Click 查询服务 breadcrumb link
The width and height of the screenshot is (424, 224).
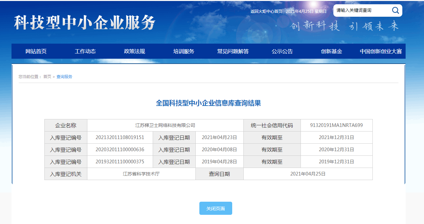coord(64,77)
